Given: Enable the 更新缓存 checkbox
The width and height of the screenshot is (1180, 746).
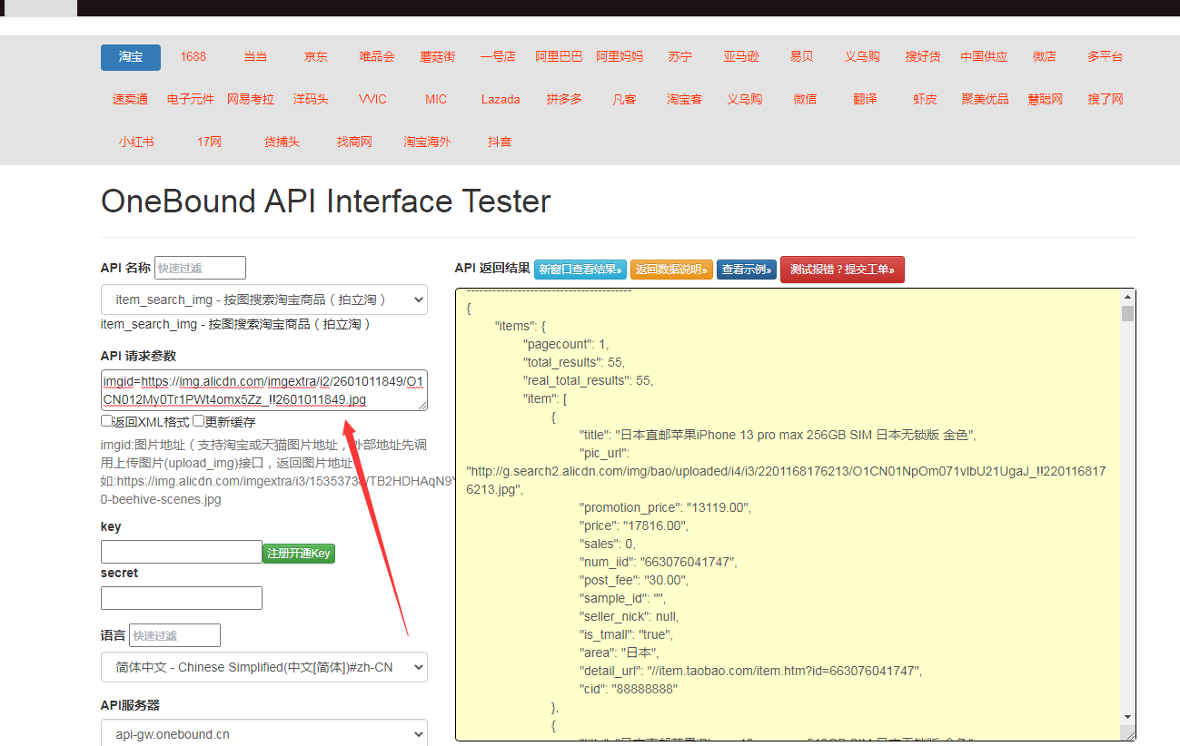Looking at the screenshot, I should click(198, 421).
